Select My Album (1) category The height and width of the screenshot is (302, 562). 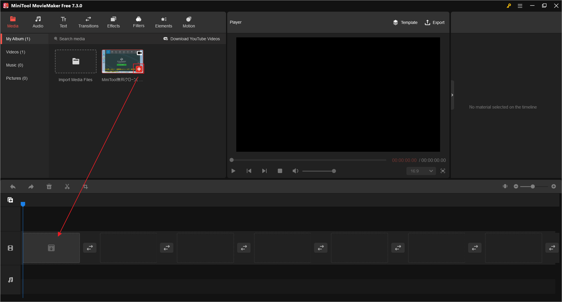tap(25, 39)
